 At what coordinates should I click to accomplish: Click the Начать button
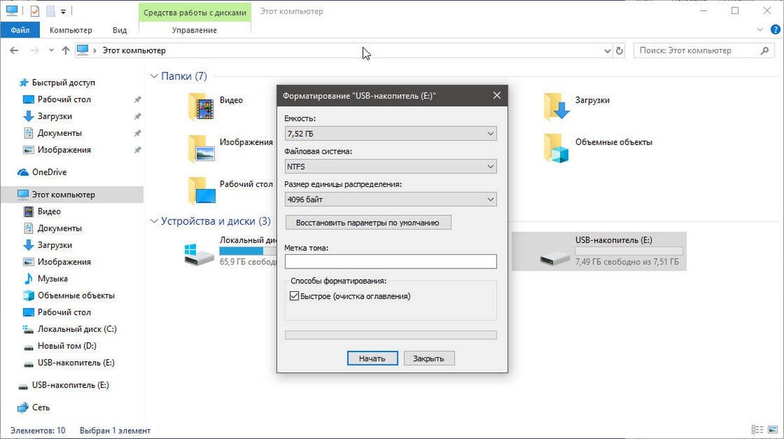372,358
